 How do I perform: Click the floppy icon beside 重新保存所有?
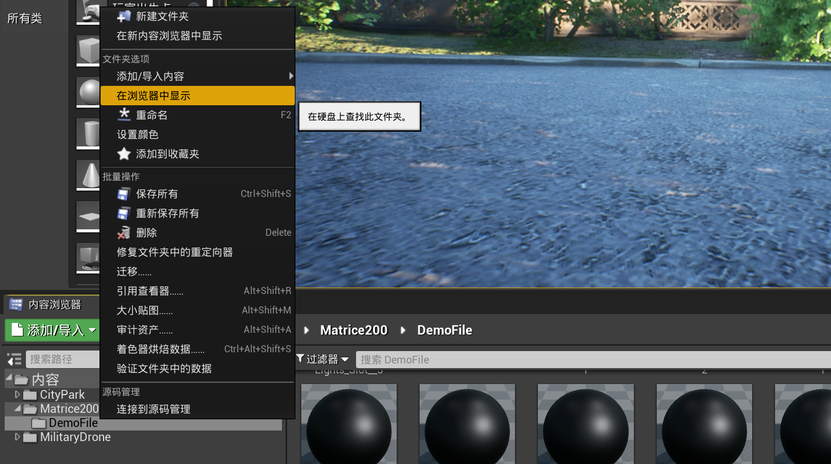point(124,213)
